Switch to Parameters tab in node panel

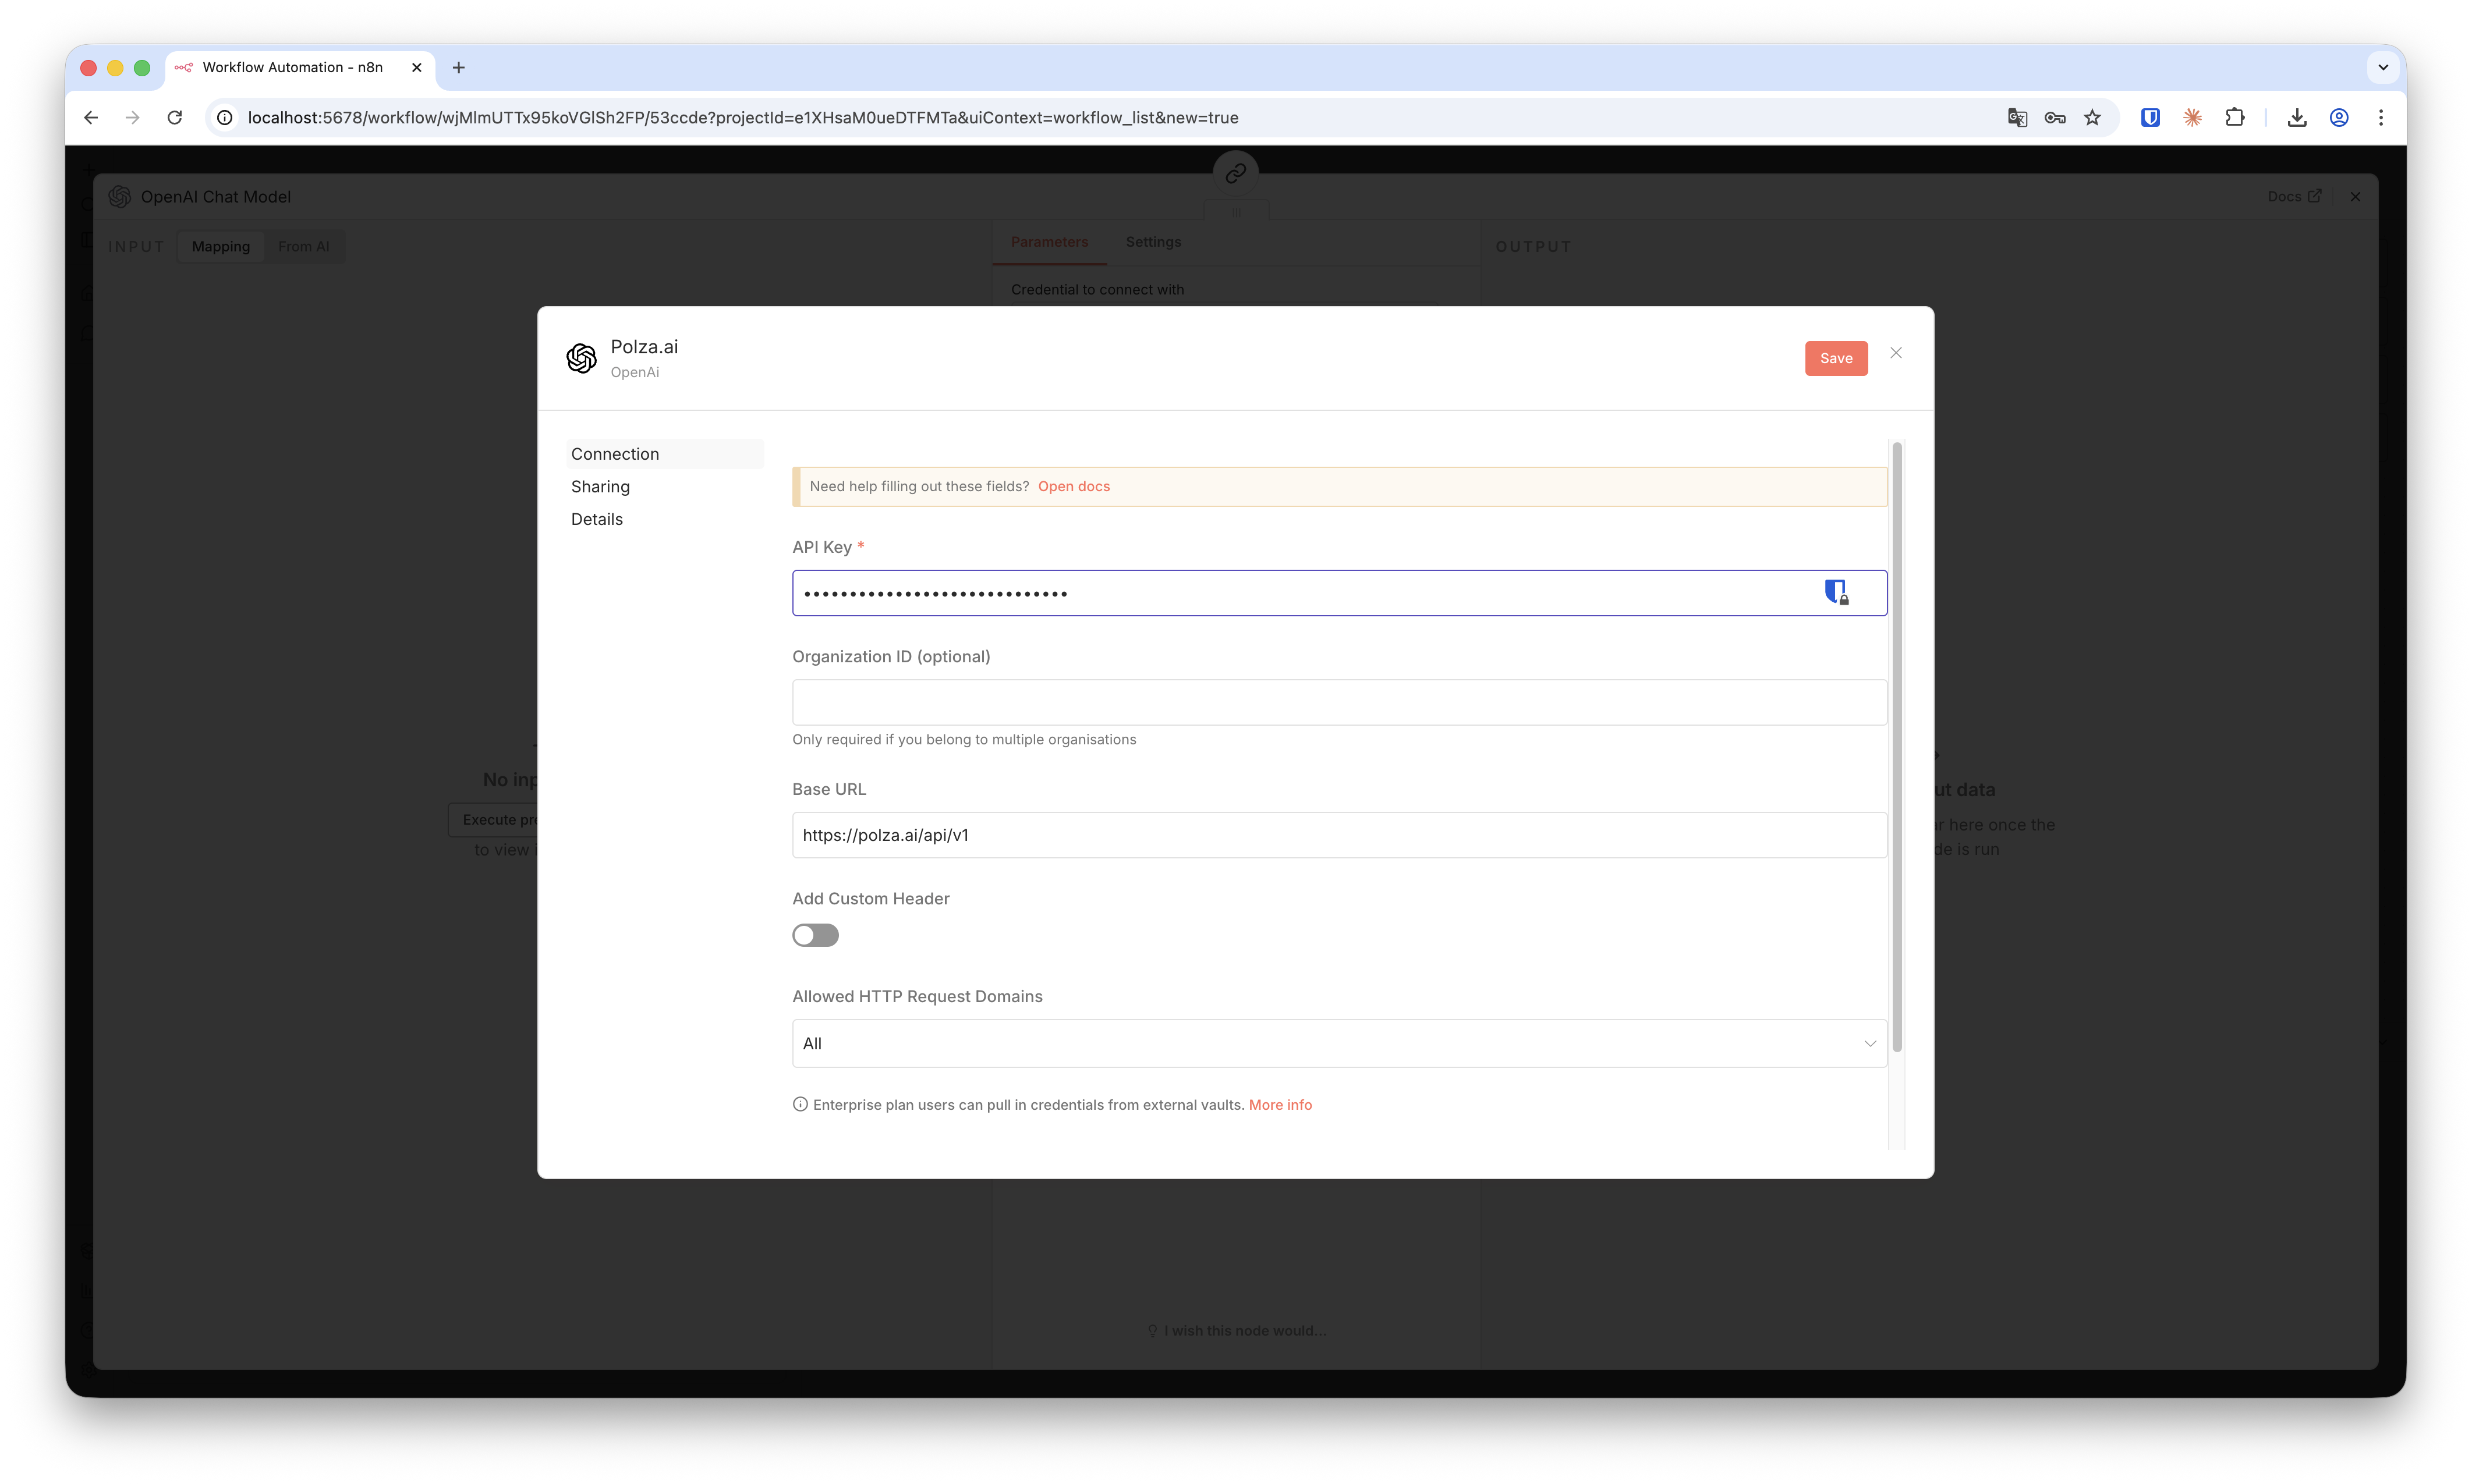coord(1049,242)
